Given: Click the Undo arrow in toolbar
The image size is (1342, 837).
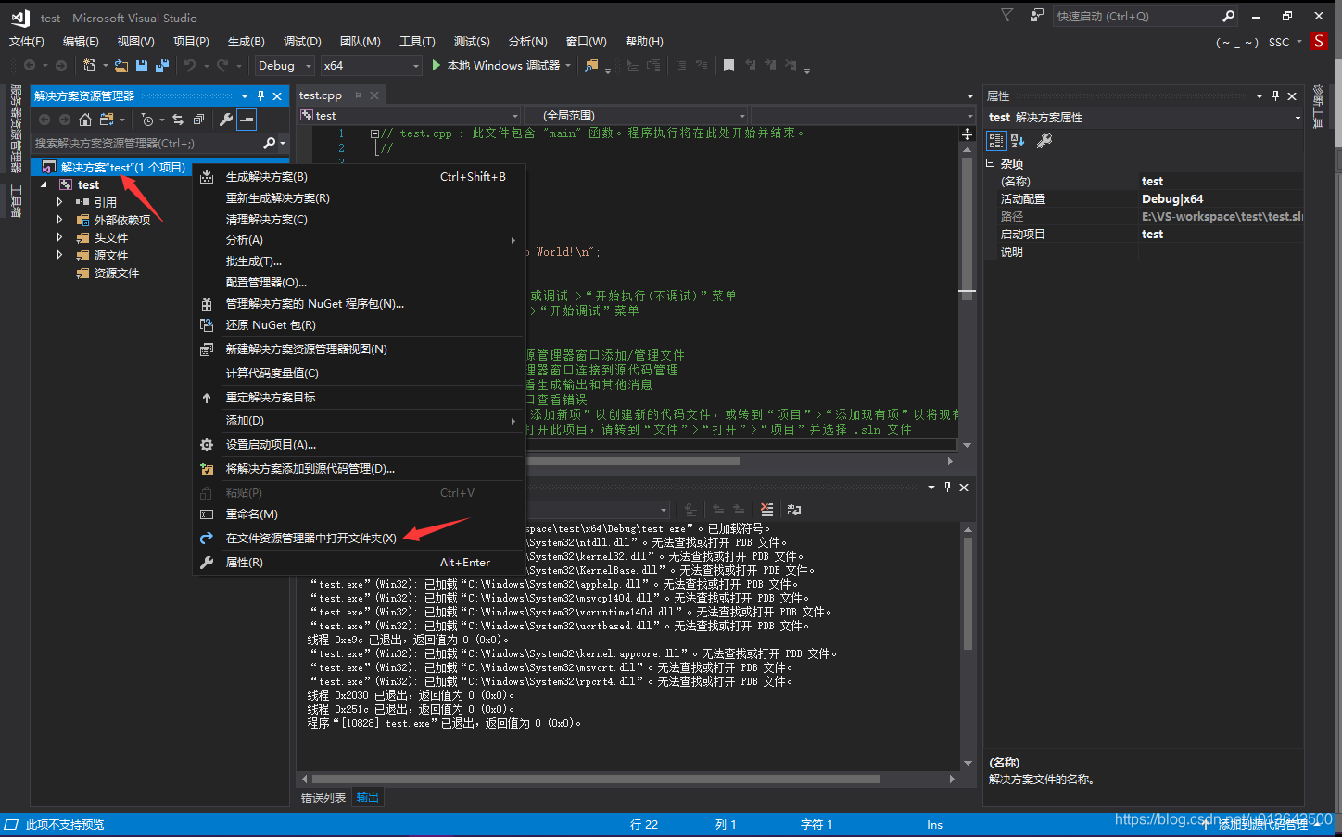Looking at the screenshot, I should tap(190, 66).
